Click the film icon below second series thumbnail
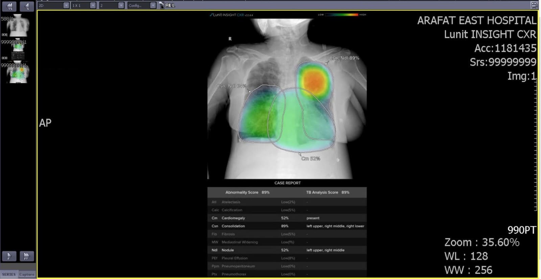 point(4,58)
